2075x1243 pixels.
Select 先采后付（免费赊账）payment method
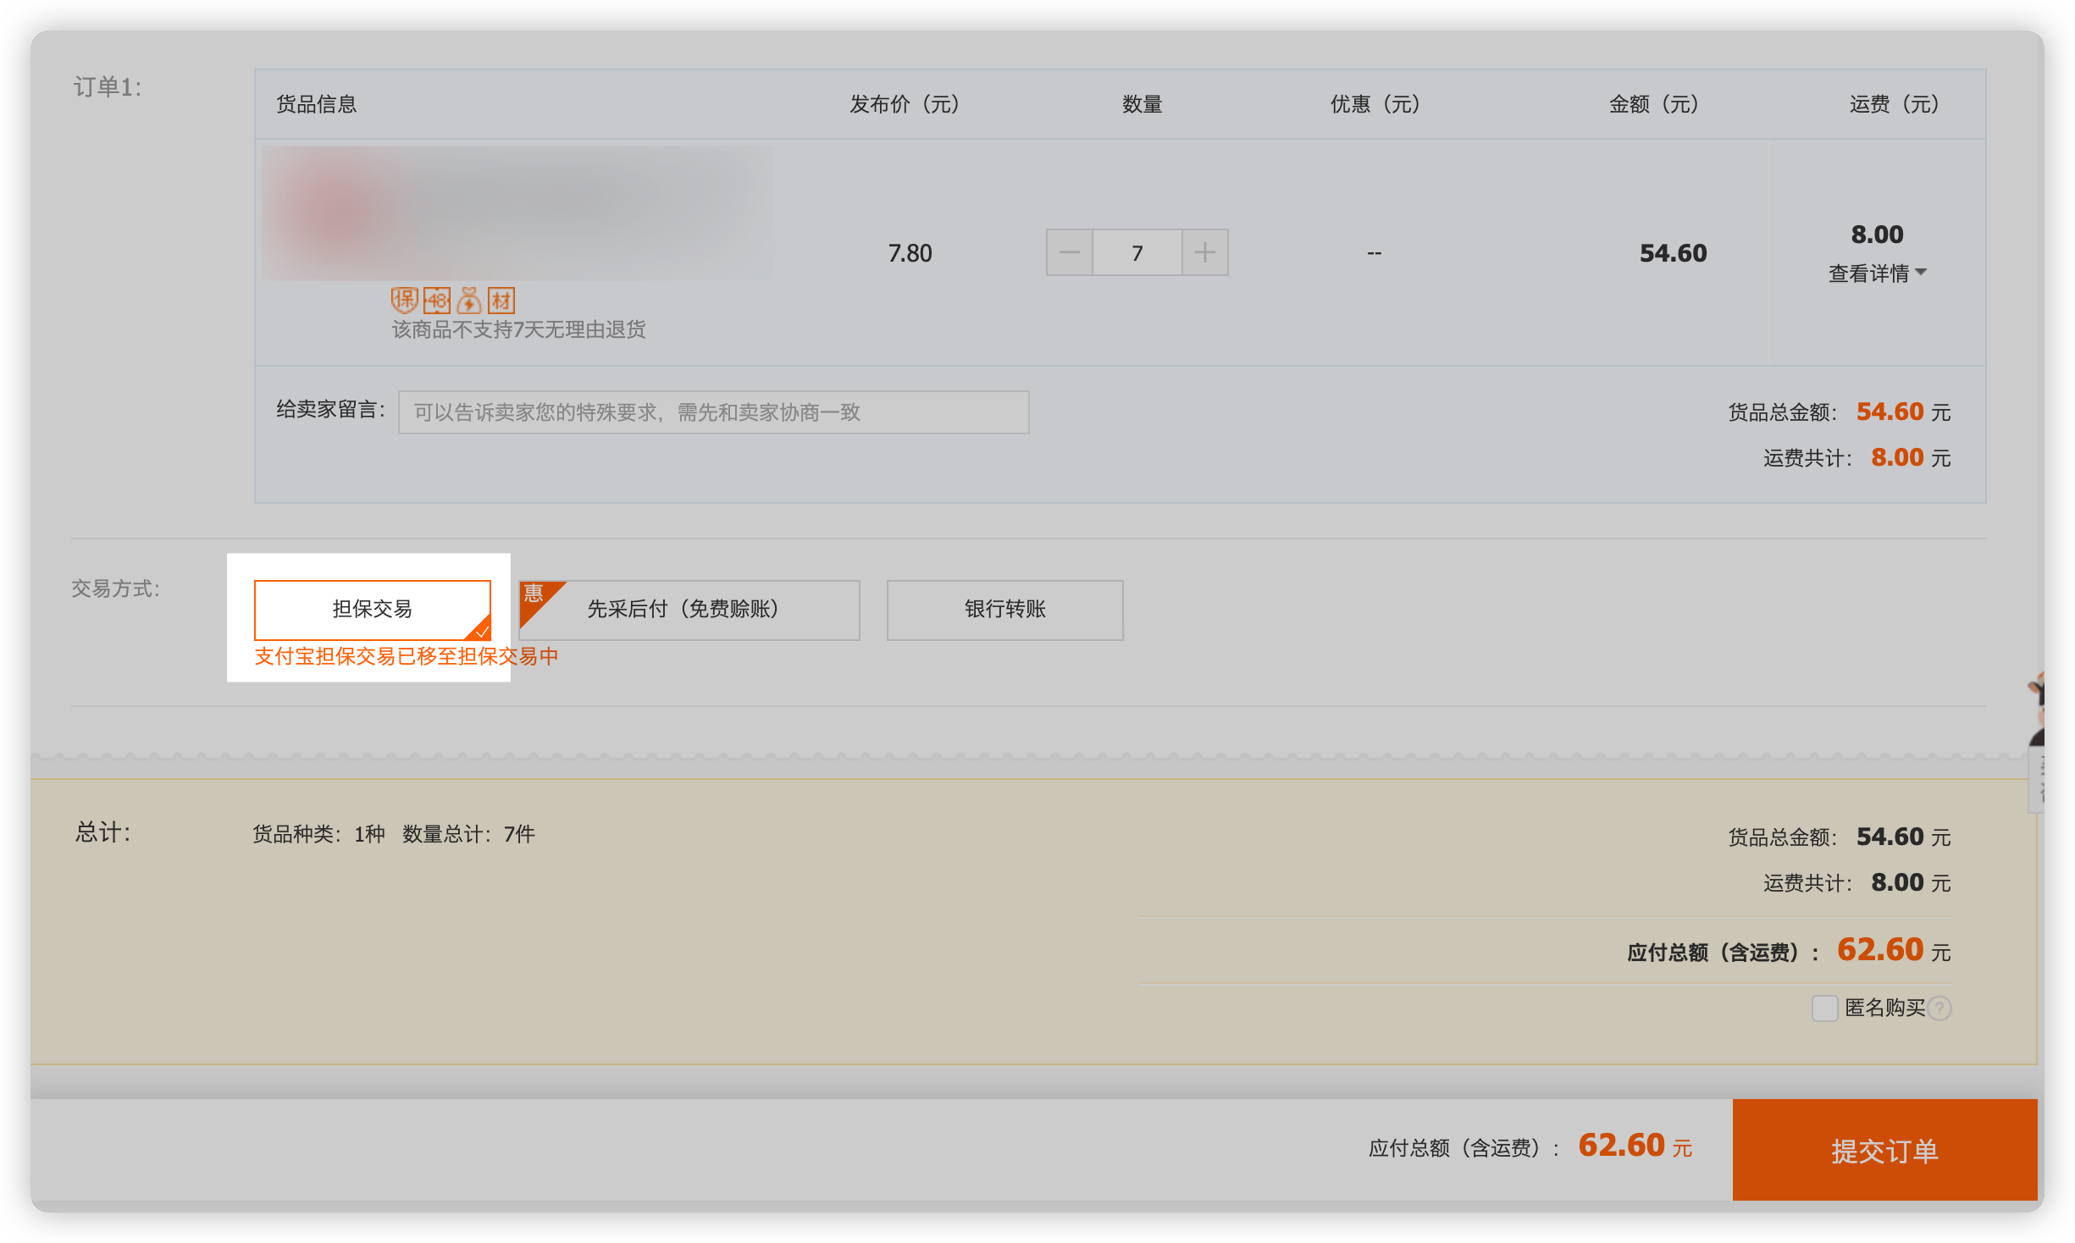click(x=688, y=610)
